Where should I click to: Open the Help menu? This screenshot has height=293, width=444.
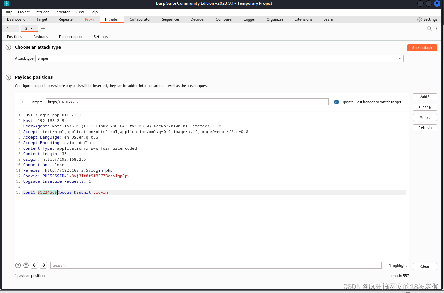tap(93, 12)
